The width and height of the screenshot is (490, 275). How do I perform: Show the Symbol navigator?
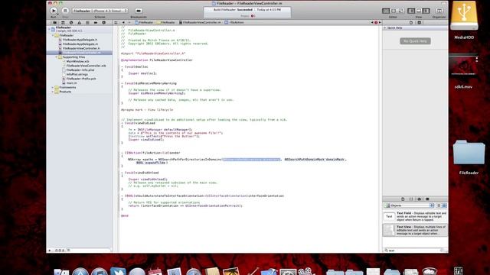63,22
